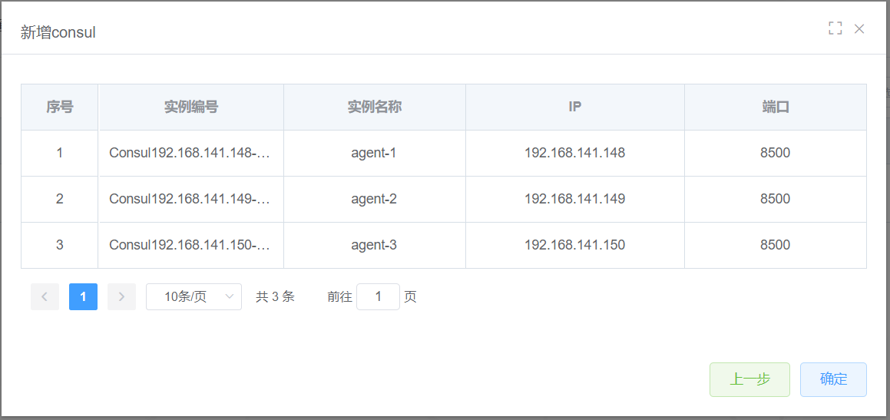The image size is (890, 420).
Task: Select the agent-2 row name
Action: [374, 199]
